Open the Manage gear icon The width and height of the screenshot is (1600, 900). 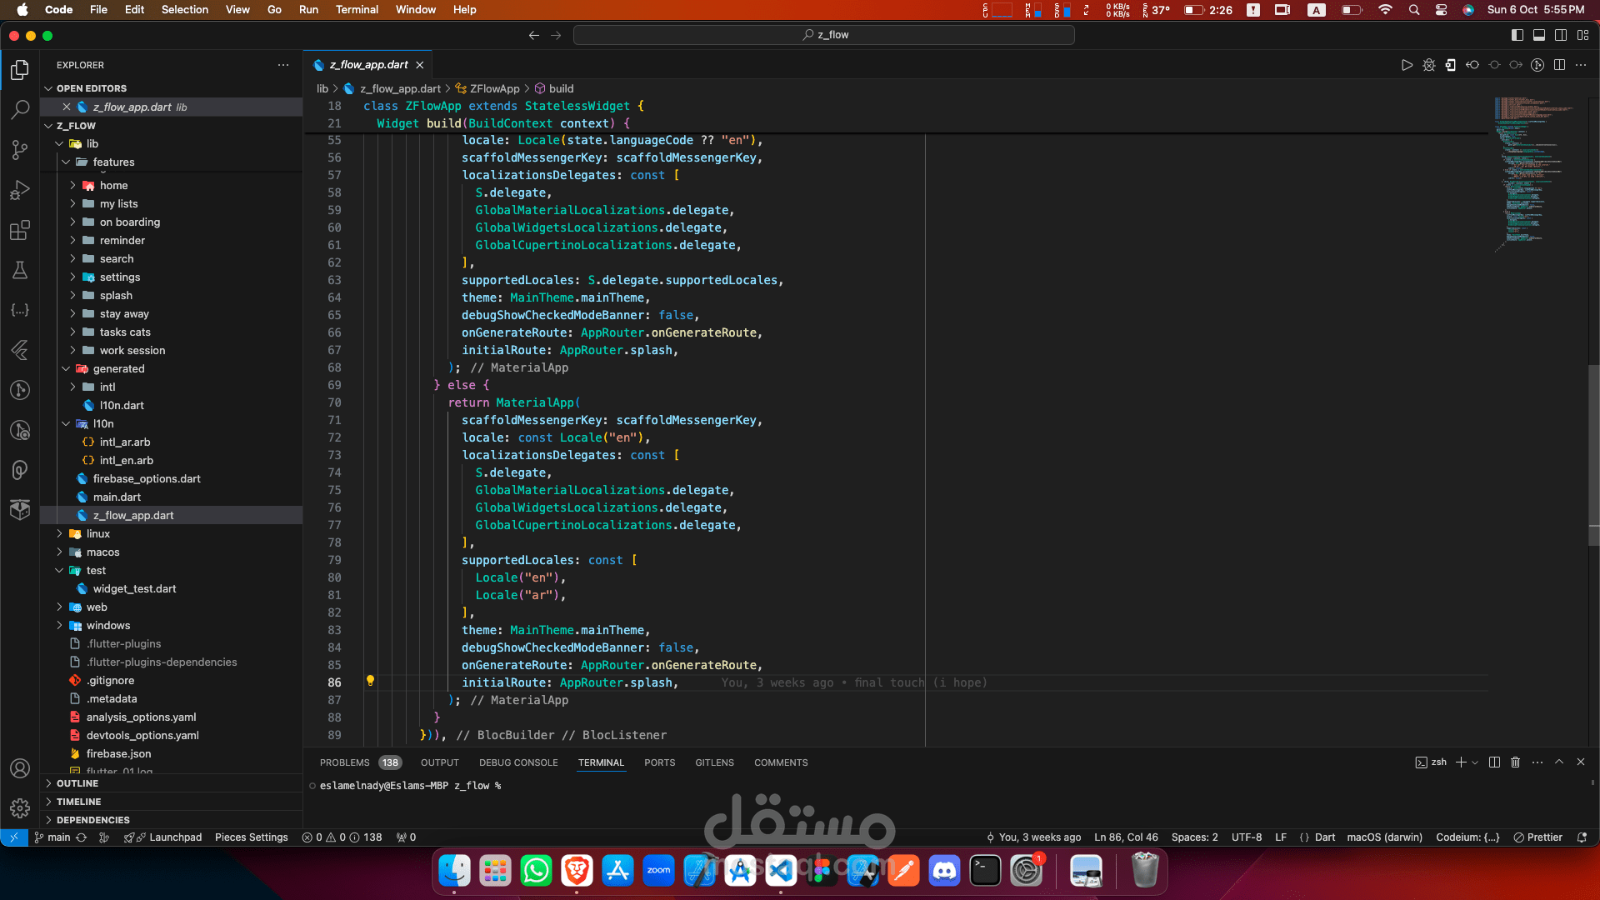click(20, 807)
